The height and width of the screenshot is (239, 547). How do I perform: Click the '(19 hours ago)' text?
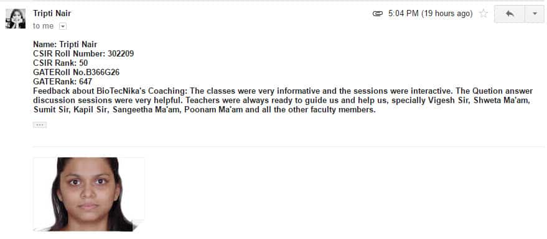447,14
